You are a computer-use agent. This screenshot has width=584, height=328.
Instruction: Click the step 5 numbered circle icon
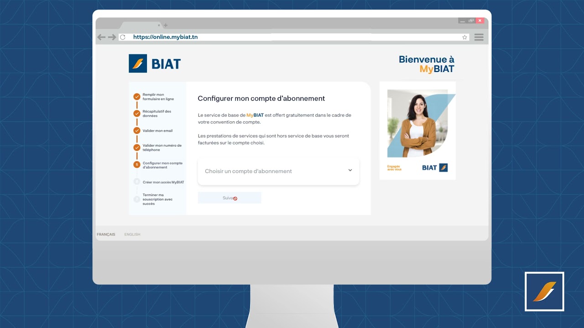coord(137,163)
